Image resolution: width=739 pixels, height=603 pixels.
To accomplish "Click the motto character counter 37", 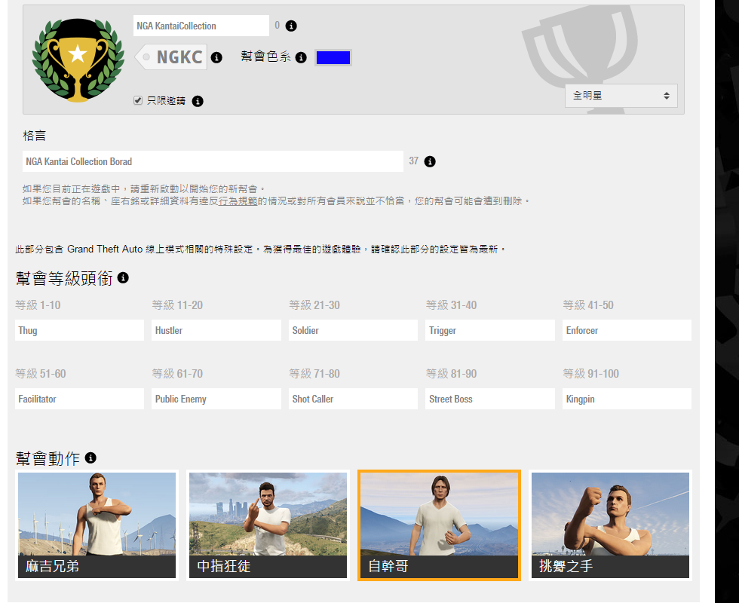I will tap(414, 161).
